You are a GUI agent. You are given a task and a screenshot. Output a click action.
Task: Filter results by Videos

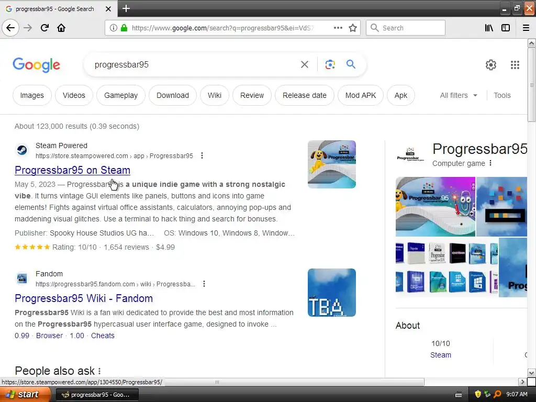pyautogui.click(x=74, y=95)
